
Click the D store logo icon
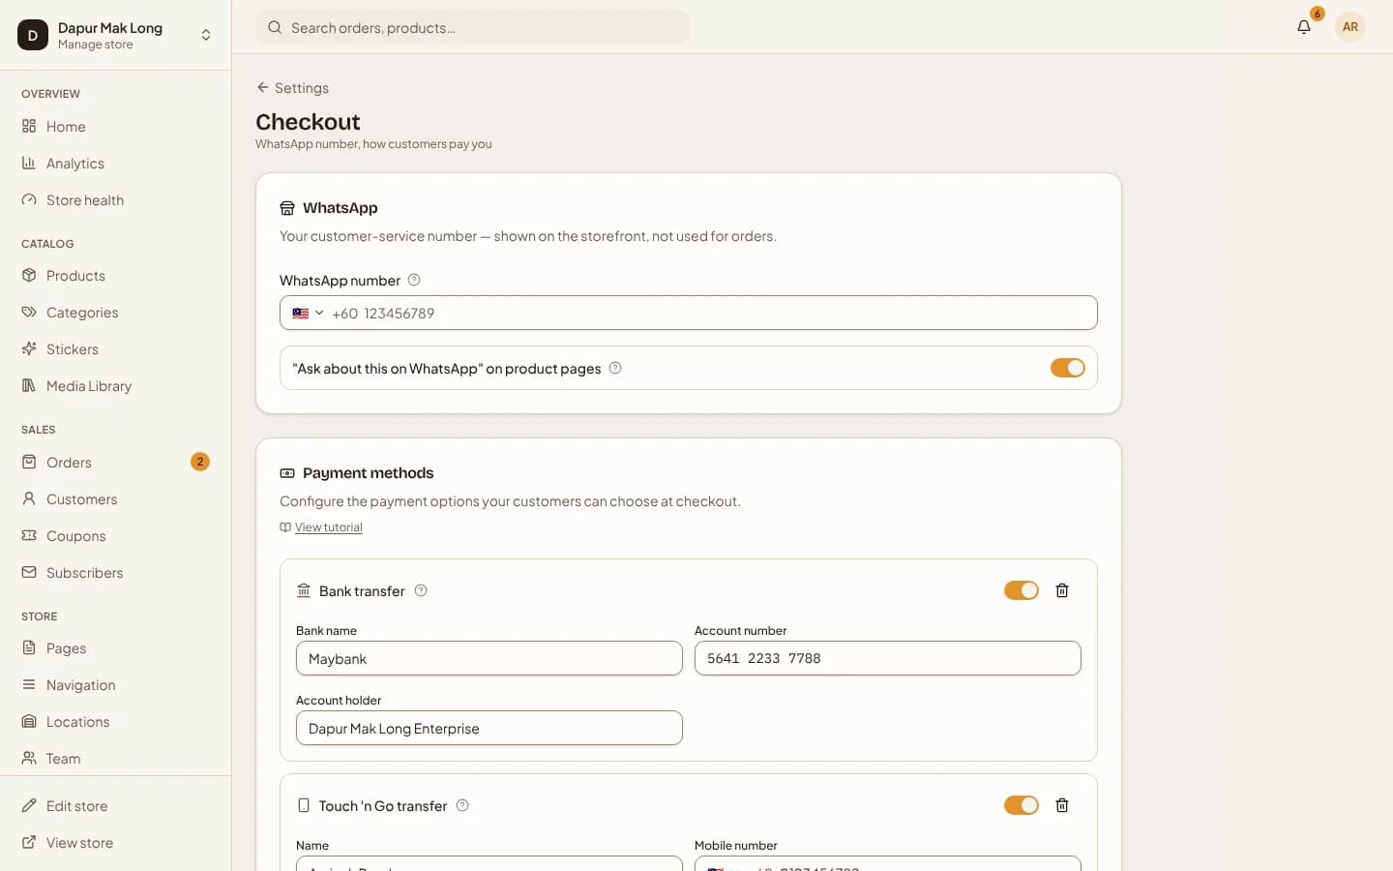coord(33,35)
